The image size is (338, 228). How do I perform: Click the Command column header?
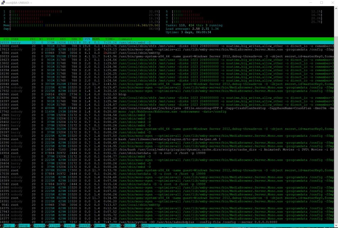pos(125,39)
